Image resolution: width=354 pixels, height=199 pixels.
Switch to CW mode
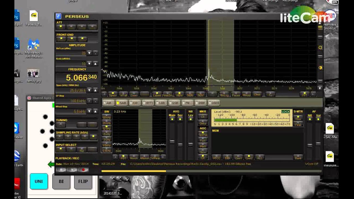tap(135, 103)
